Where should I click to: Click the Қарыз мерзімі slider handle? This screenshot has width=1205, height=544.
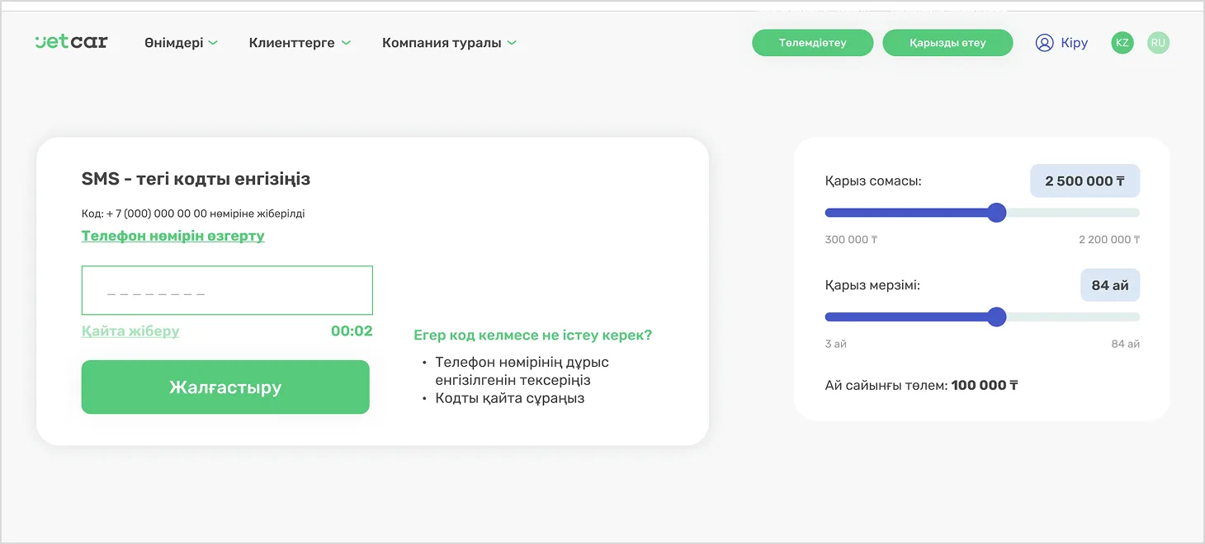point(997,317)
